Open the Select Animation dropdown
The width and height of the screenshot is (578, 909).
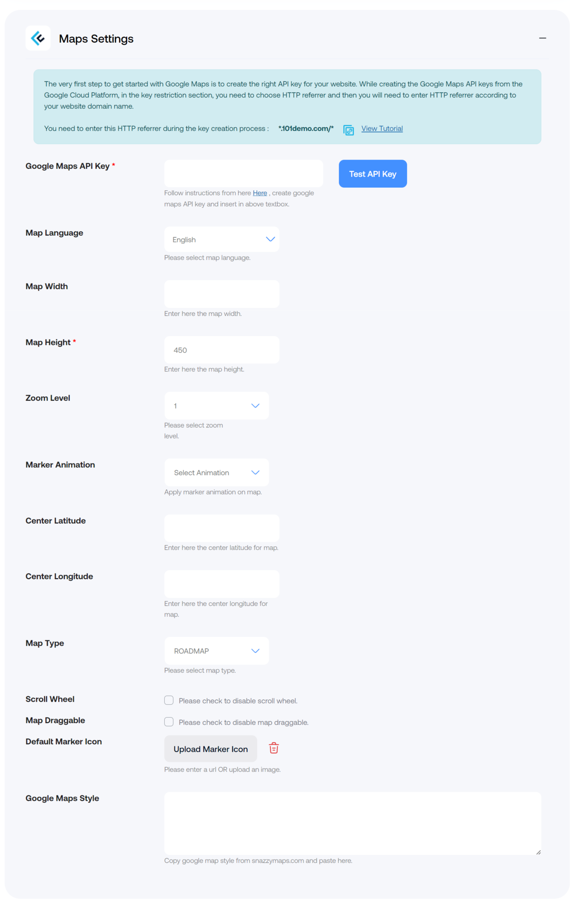(216, 472)
